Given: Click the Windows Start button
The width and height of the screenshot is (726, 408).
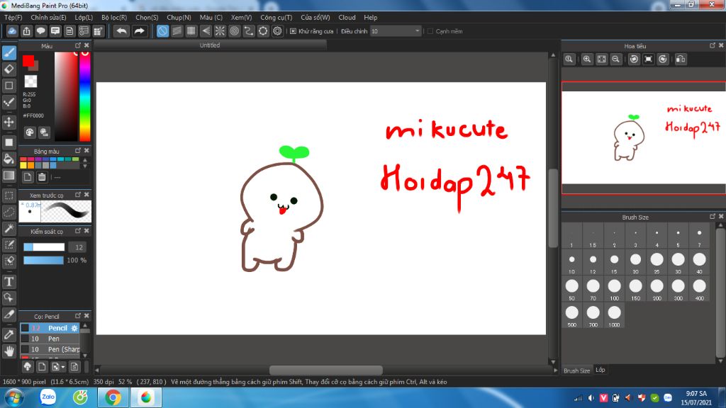Looking at the screenshot, I should 14,398.
